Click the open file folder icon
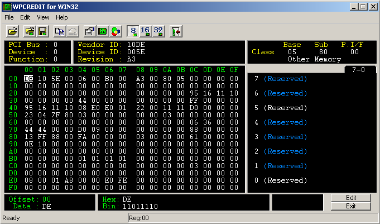The height and width of the screenshot is (224, 380). pos(12,31)
